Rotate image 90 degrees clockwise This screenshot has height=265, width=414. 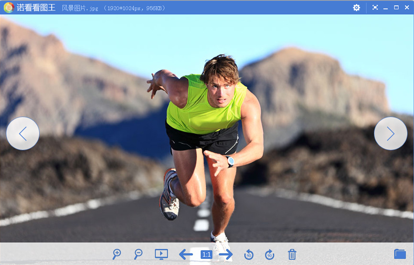pos(270,255)
